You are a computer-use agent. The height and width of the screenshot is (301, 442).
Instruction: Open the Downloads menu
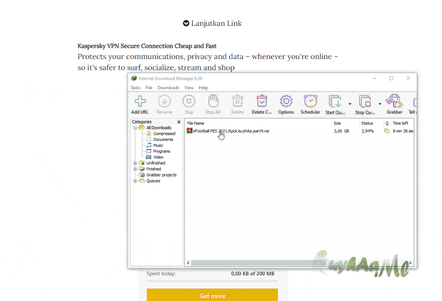pos(168,87)
